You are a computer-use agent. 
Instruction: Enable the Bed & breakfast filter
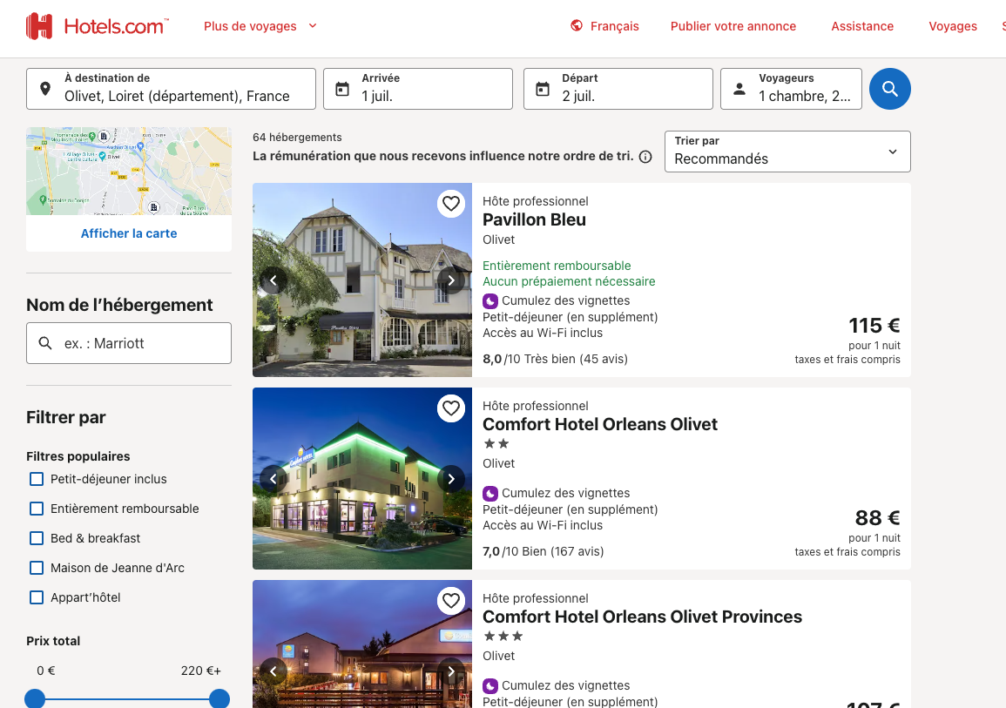coord(37,538)
